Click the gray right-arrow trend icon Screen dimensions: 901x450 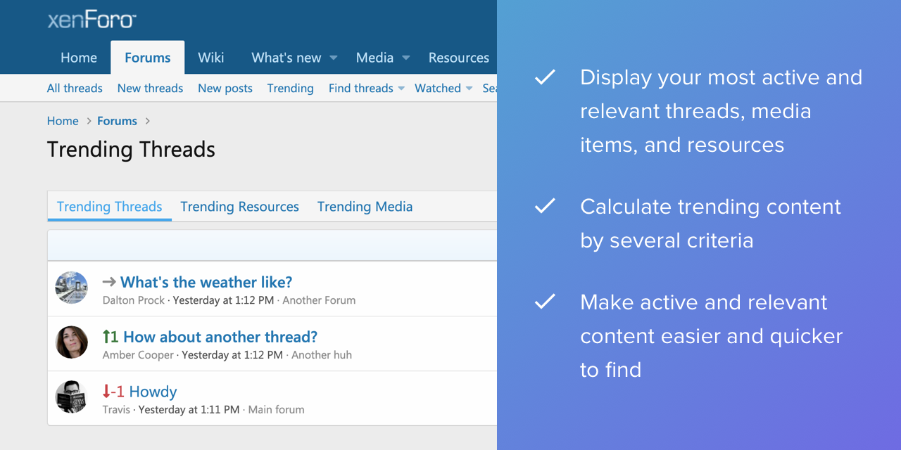click(109, 282)
